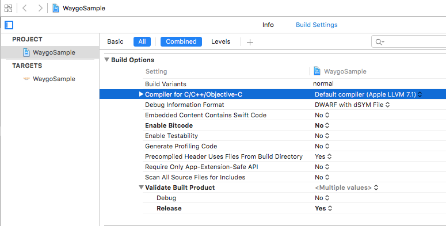Select the Levels view
The width and height of the screenshot is (446, 226).
tap(221, 41)
